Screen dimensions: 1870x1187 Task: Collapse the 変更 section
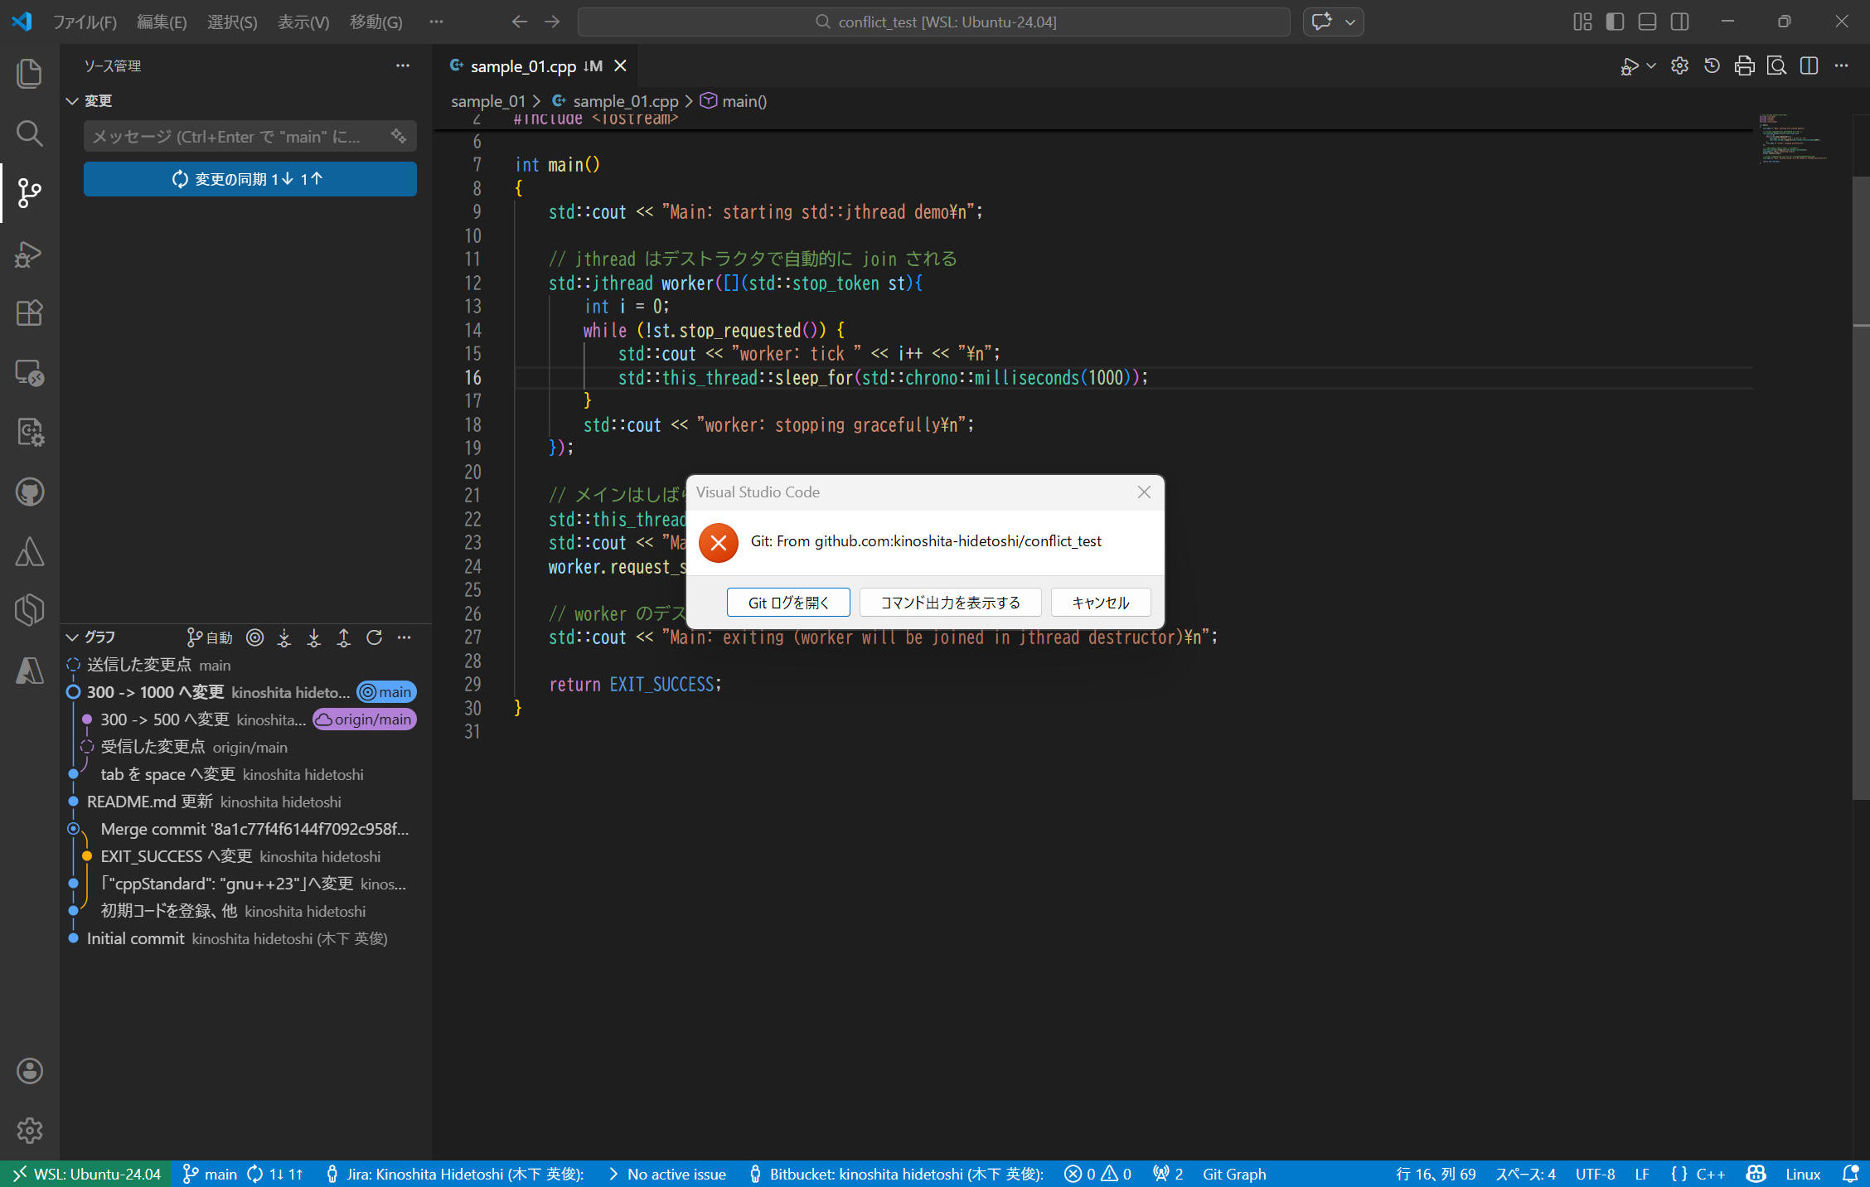pyautogui.click(x=73, y=100)
